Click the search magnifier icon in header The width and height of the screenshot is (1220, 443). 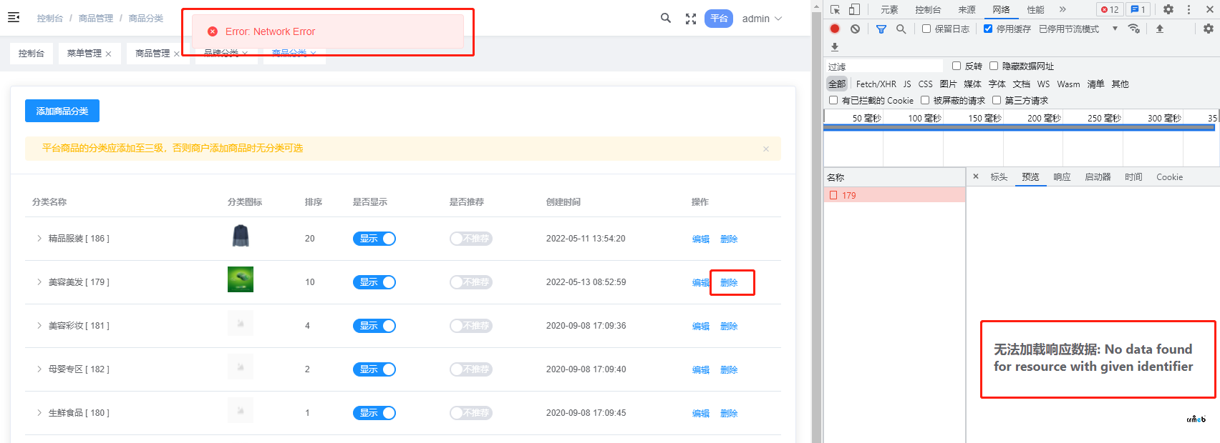click(666, 19)
